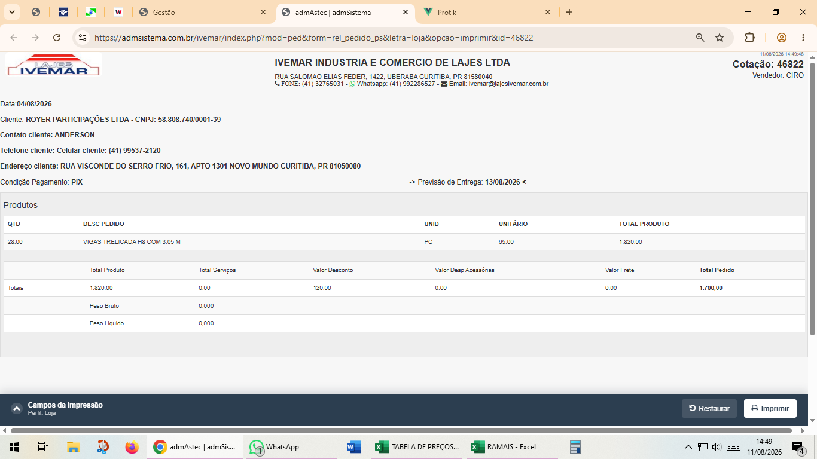Click the horizontal page scrollbar

point(401,430)
